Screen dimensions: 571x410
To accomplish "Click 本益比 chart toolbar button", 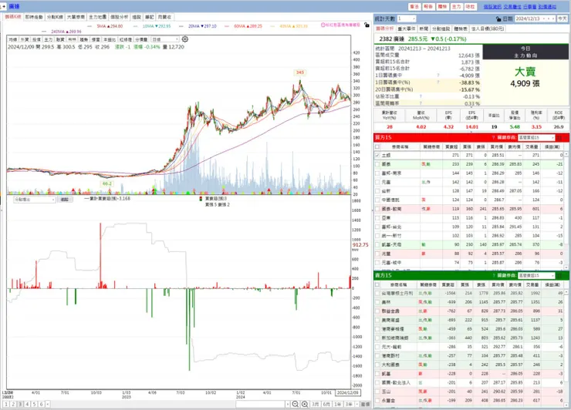I will (x=110, y=39).
